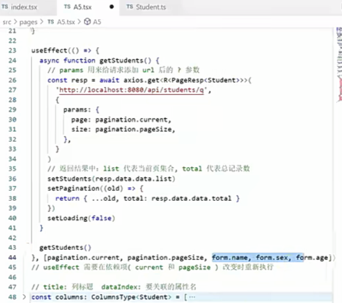Click the TS icon on the A5.tsx tab

pos(67,7)
